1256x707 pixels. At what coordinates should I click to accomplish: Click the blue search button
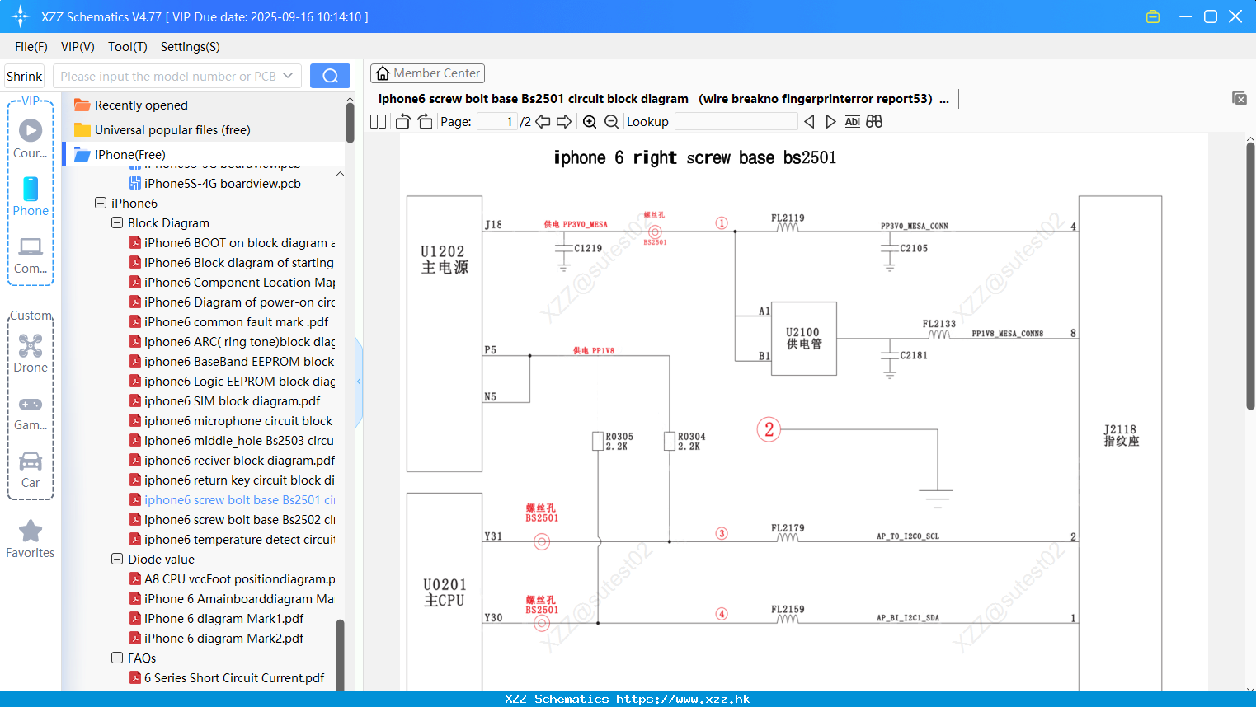330,76
